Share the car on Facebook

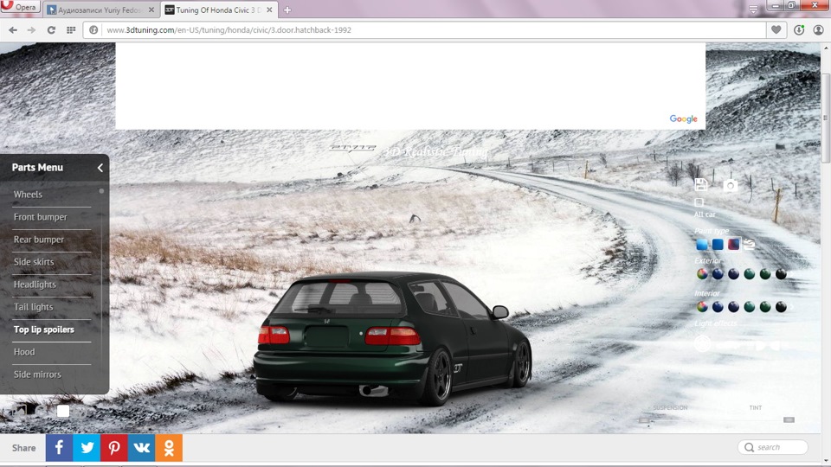click(x=59, y=447)
